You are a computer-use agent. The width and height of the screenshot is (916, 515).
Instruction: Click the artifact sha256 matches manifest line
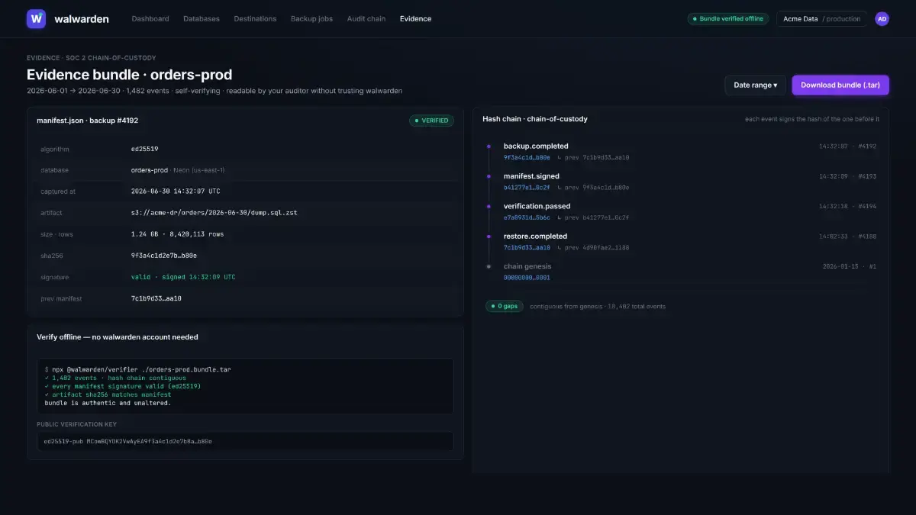[x=108, y=394]
